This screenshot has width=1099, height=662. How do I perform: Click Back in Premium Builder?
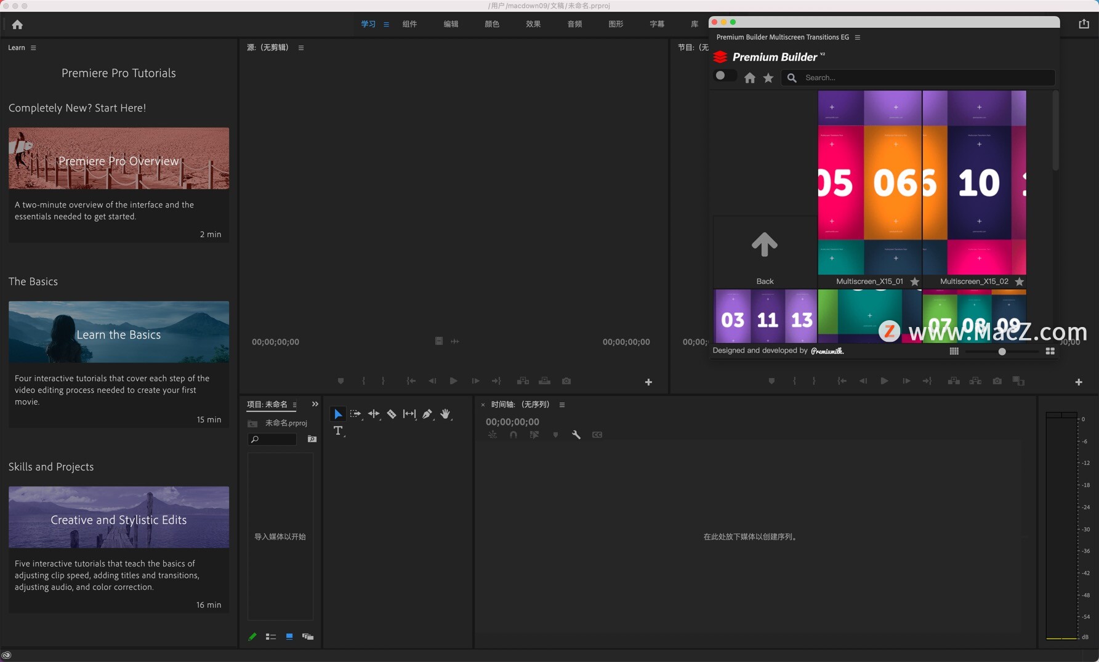point(765,251)
